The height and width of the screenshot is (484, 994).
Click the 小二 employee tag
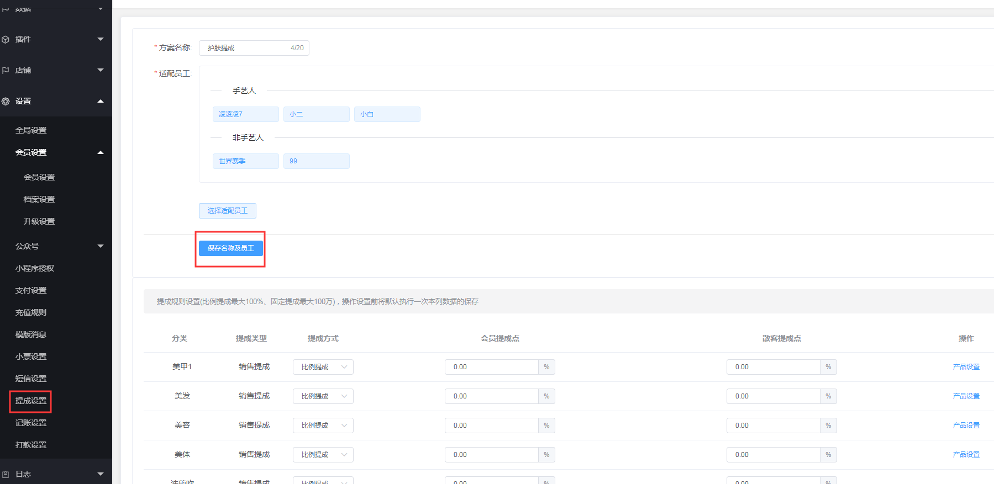tap(317, 114)
